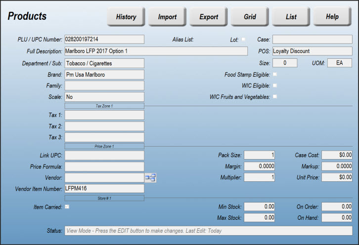Open the Scale field showing No
Image resolution: width=359 pixels, height=245 pixels.
point(104,97)
